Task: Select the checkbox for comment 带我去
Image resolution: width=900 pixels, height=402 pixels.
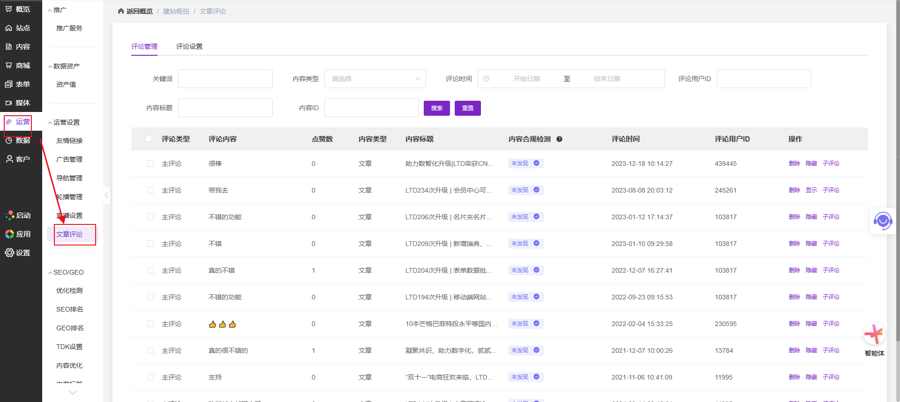Action: click(x=150, y=190)
